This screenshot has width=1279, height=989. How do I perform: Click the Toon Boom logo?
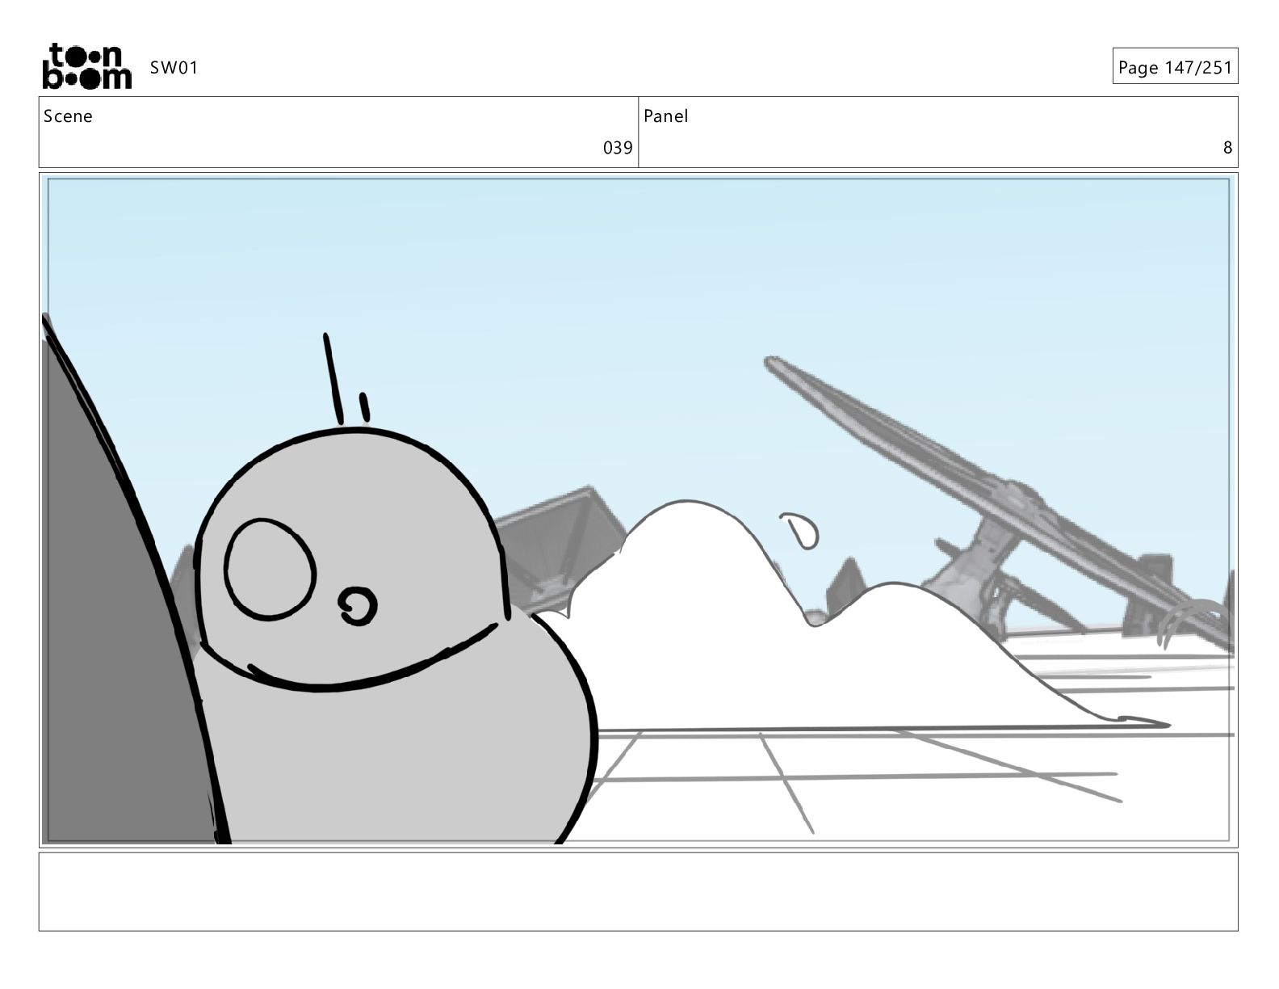click(86, 66)
